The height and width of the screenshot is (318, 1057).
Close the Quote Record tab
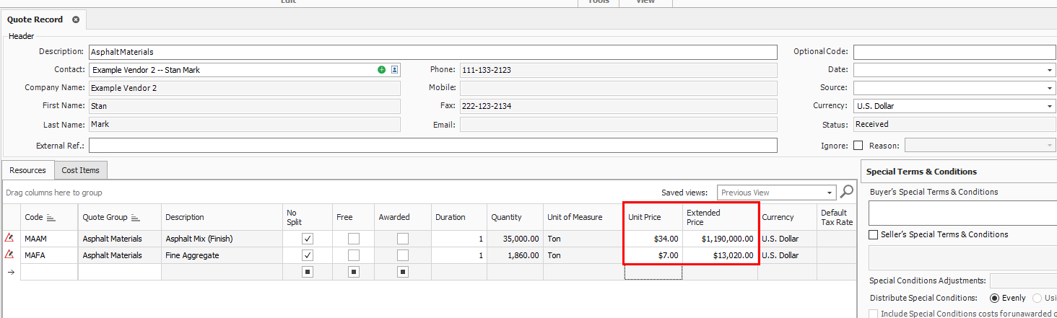pos(76,19)
